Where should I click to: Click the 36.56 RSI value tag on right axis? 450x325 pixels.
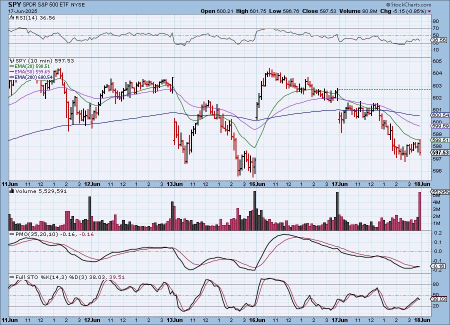click(x=439, y=40)
